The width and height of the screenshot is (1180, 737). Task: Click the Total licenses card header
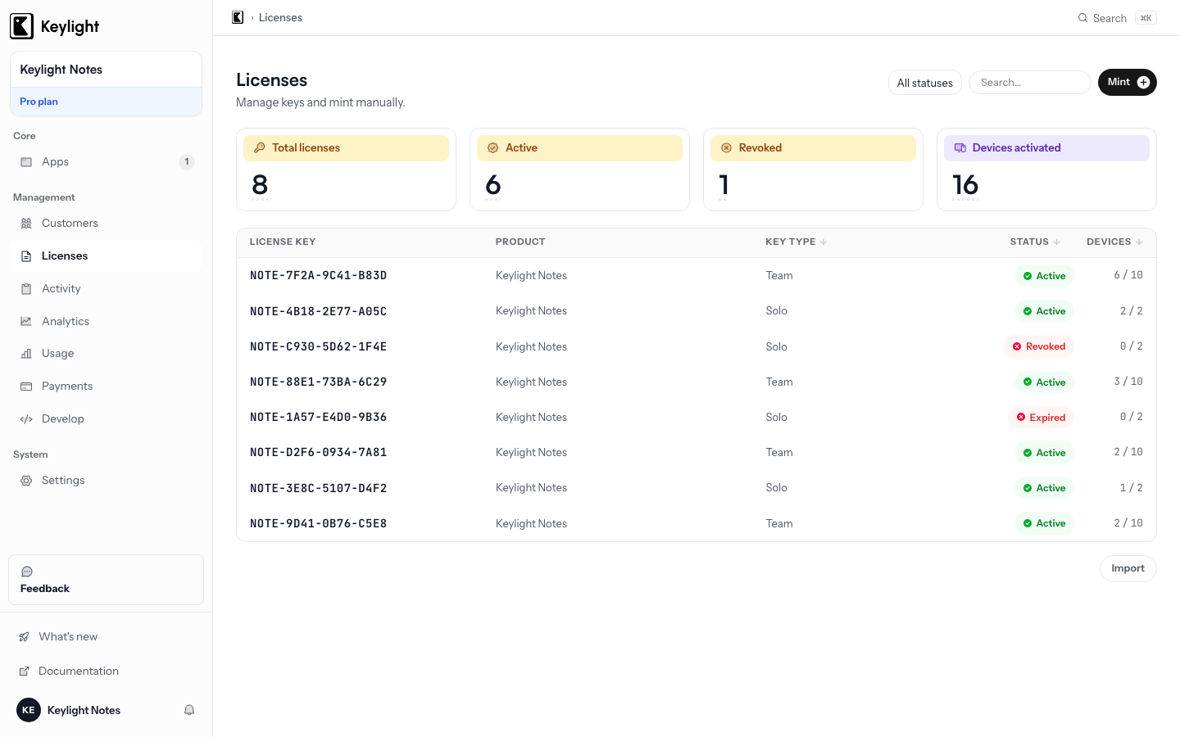(x=346, y=148)
